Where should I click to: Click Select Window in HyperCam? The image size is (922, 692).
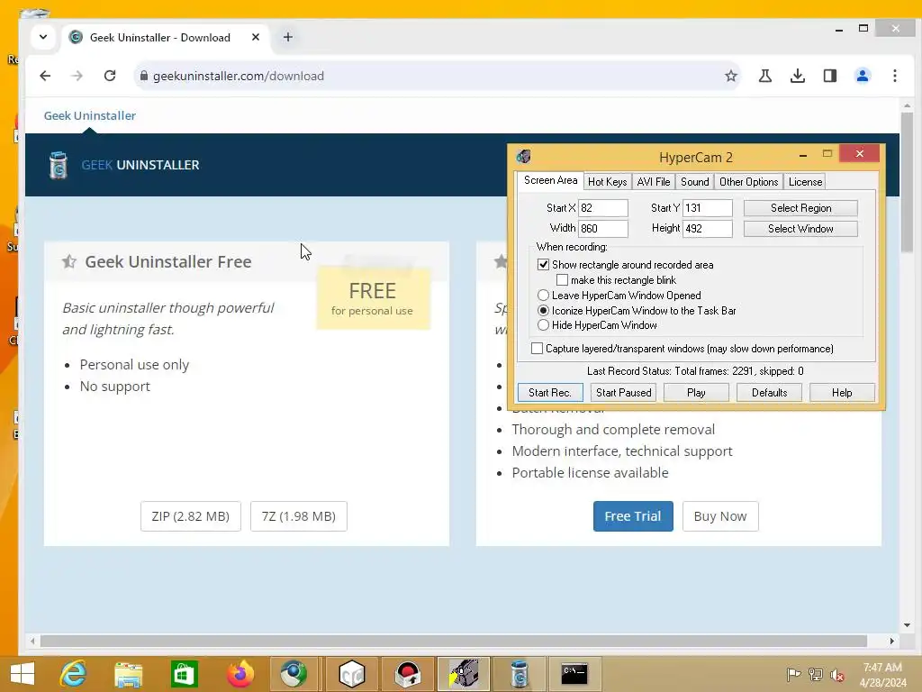(800, 228)
